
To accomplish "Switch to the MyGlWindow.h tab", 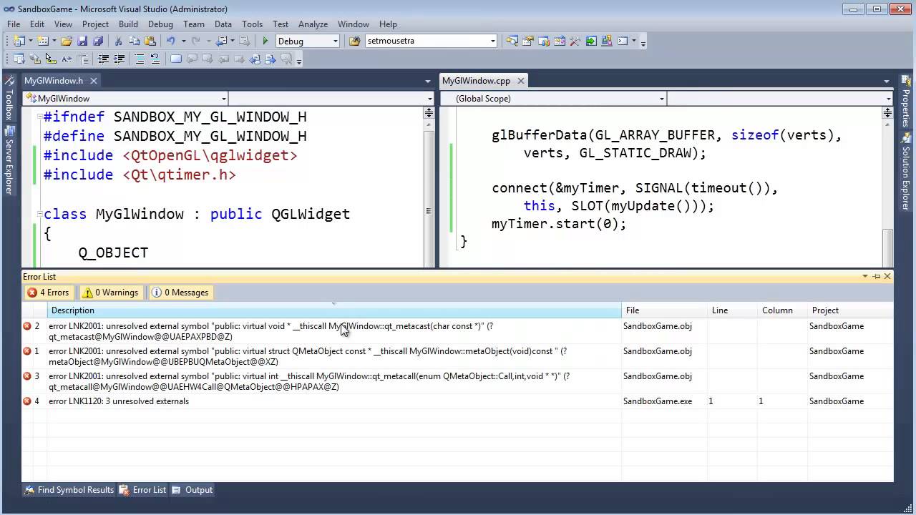I will click(x=54, y=81).
